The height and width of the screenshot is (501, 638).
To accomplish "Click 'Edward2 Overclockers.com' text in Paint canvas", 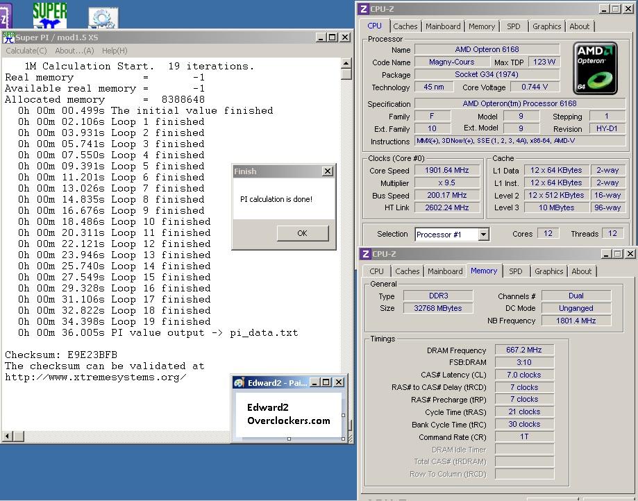I will click(x=289, y=414).
